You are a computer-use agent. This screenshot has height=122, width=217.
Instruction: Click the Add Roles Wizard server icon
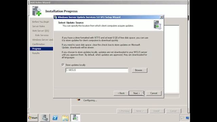click(x=37, y=11)
